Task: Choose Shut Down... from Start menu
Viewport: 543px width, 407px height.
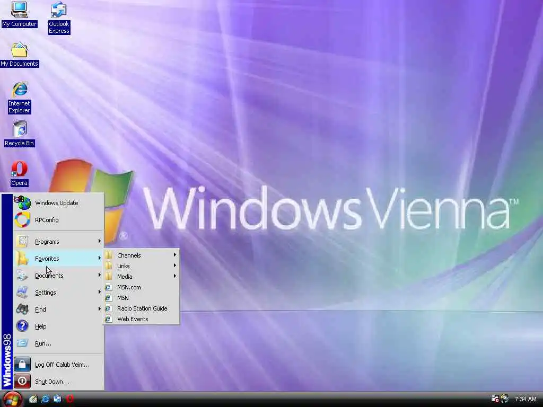Action: point(58,381)
